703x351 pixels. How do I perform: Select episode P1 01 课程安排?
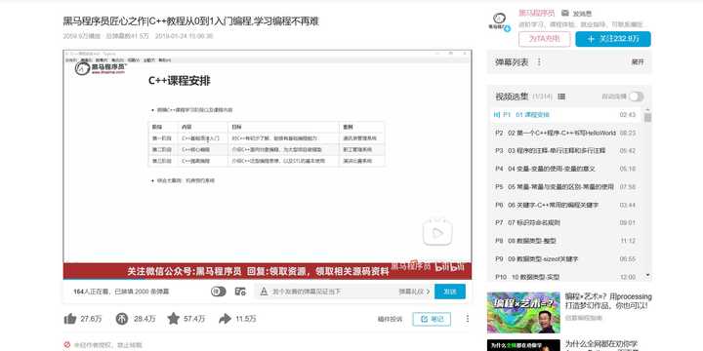tap(565, 115)
